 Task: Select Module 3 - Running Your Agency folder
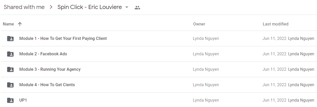pyautogui.click(x=159, y=69)
